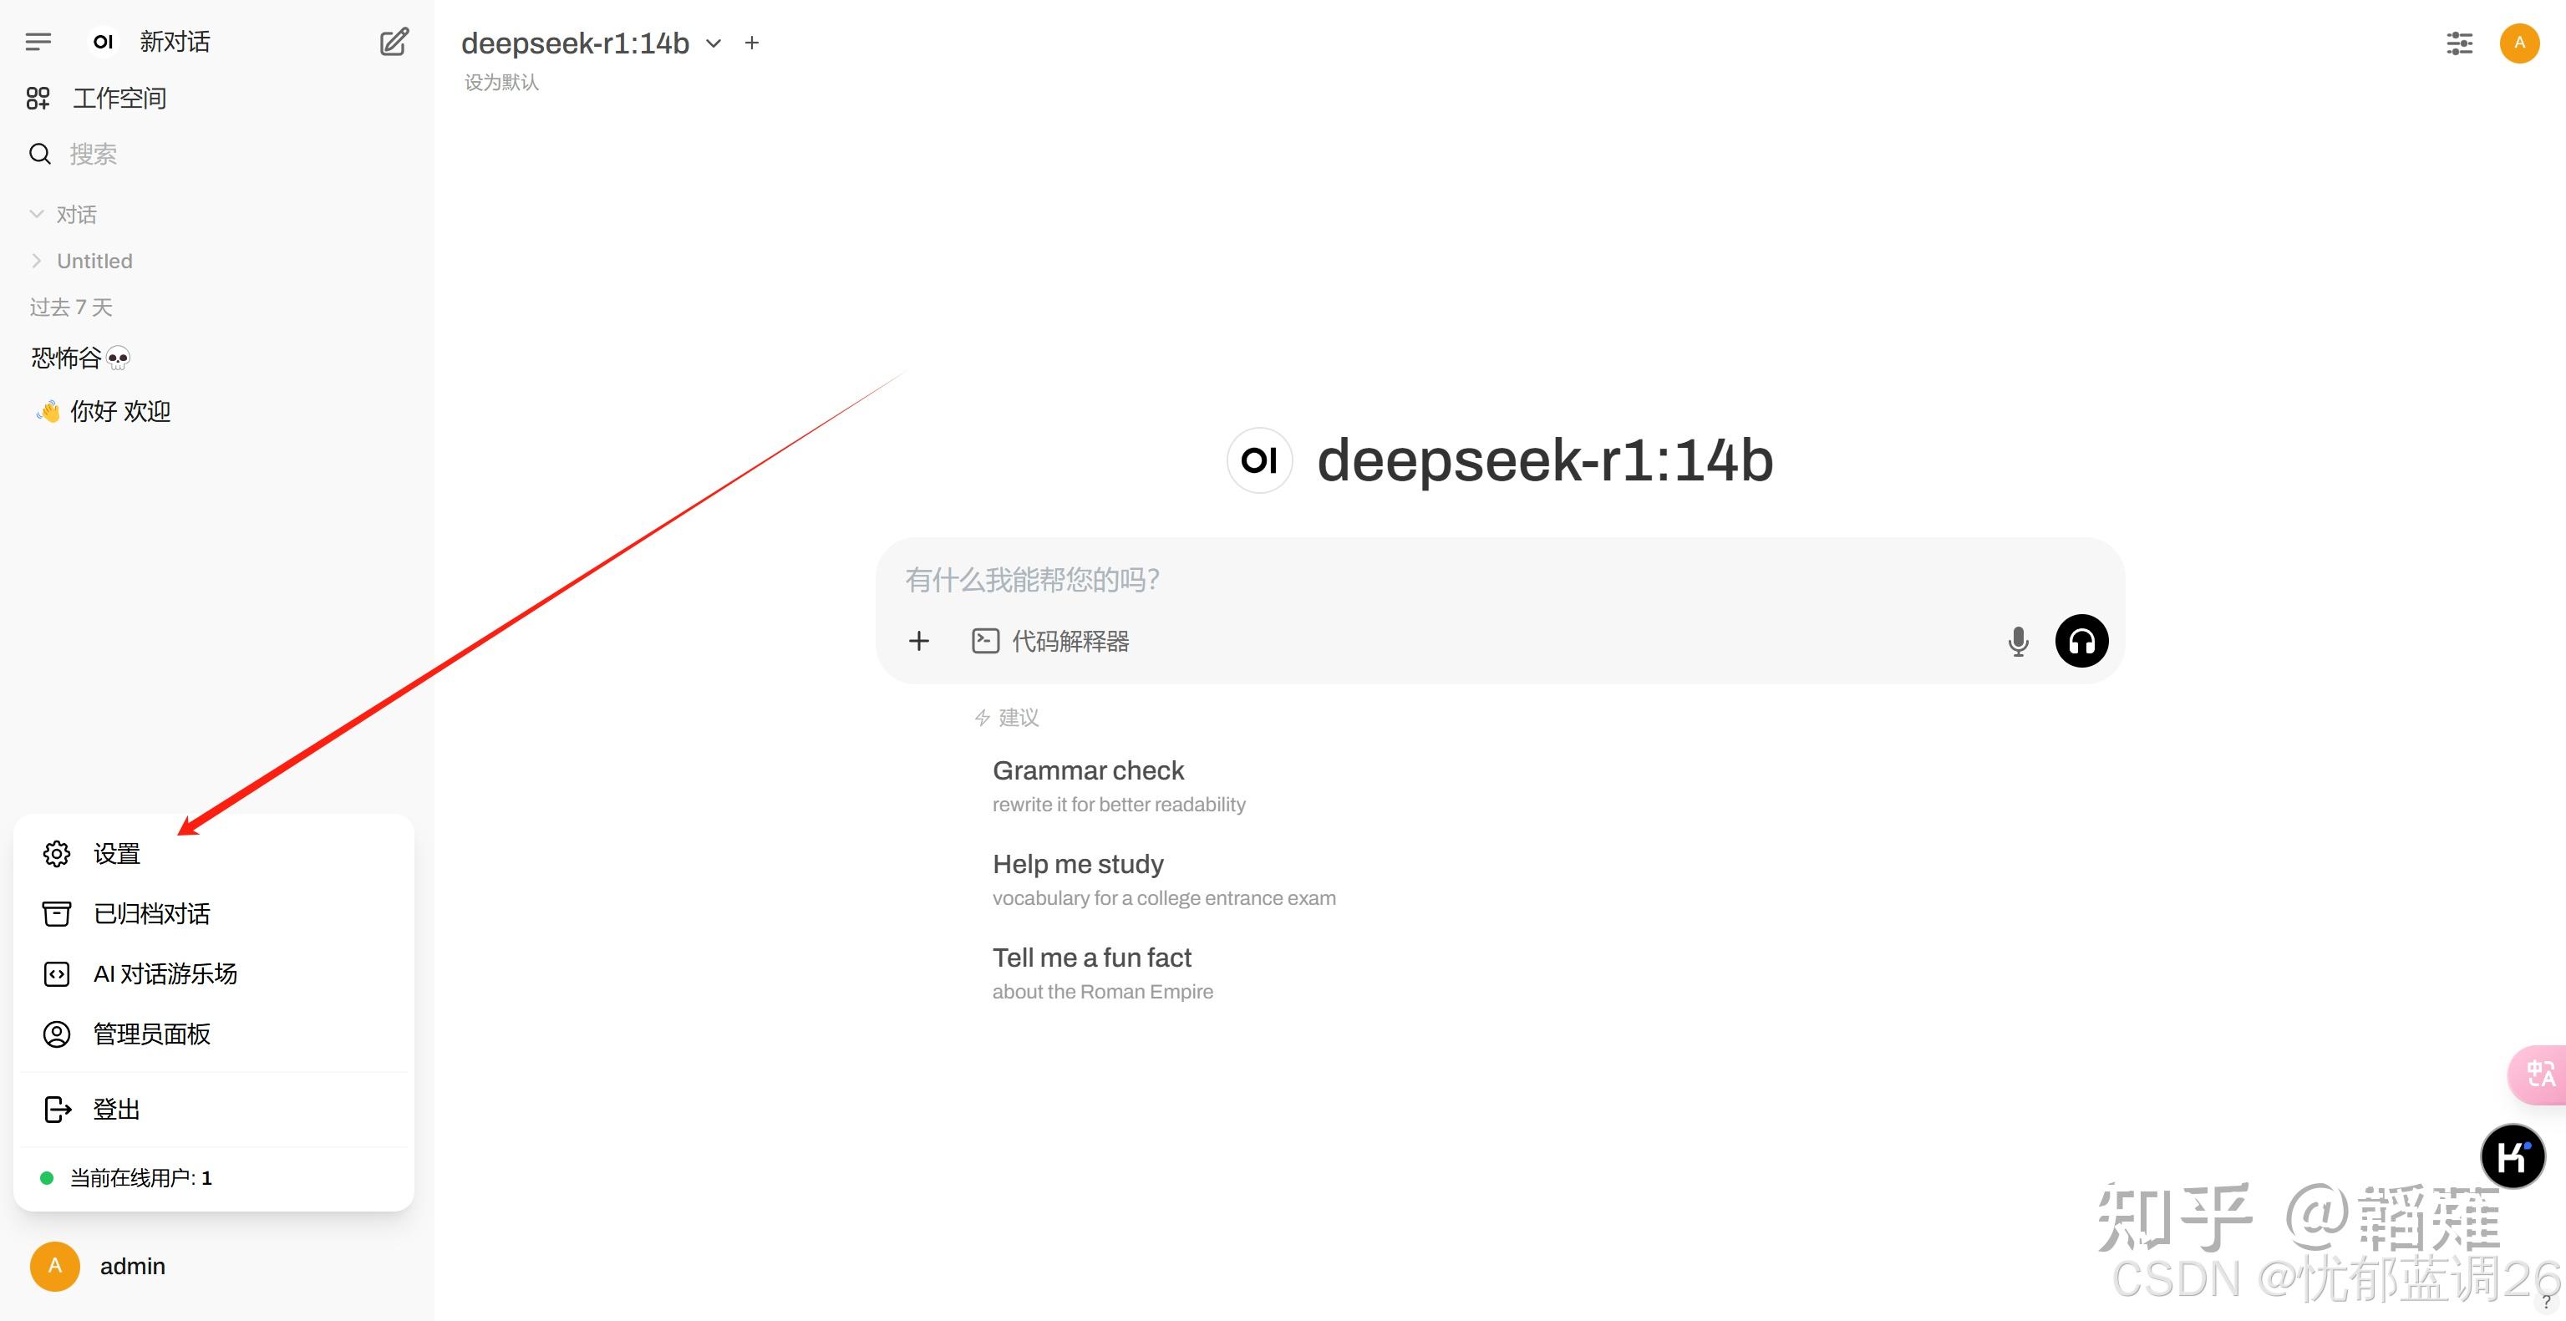Viewport: 2566px width, 1321px height.
Task: Open chat controls via the sliders icon
Action: [x=2459, y=43]
